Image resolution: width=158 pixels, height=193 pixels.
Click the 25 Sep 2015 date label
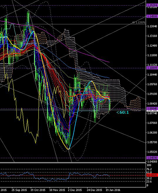(x=19, y=190)
